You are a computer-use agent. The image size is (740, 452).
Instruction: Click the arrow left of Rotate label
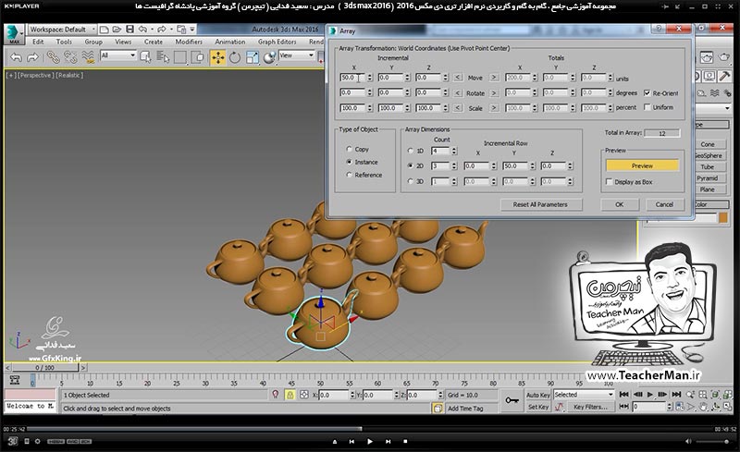457,93
